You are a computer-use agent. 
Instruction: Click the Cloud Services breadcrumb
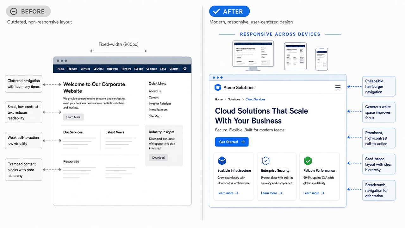point(255,99)
